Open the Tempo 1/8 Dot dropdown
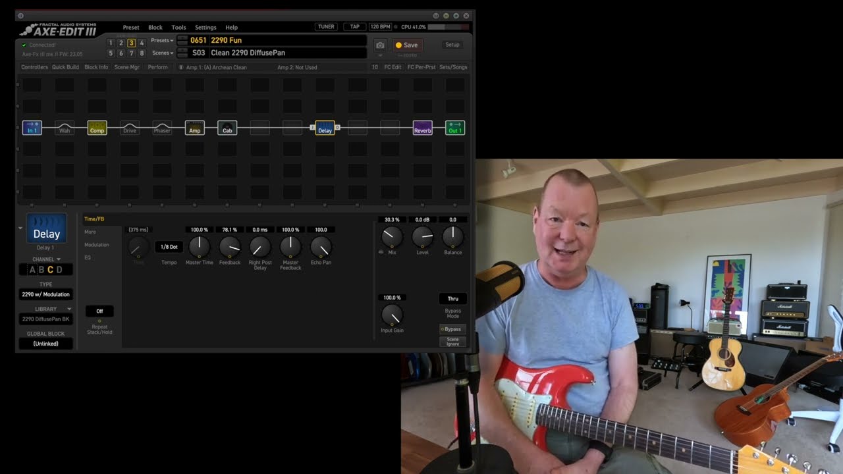 (169, 247)
